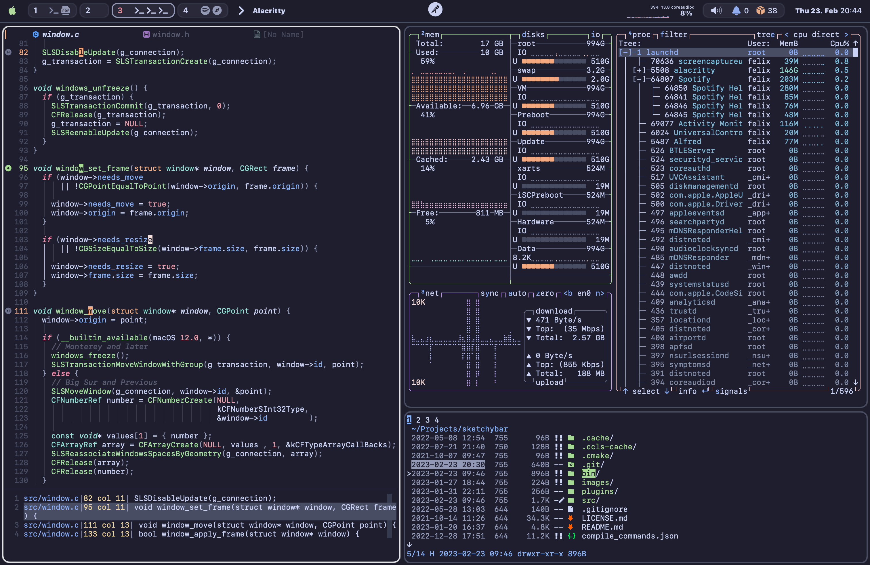Screen dimensions: 870x565
Task: Click the PDF icon in space 1
Action: coord(66,11)
